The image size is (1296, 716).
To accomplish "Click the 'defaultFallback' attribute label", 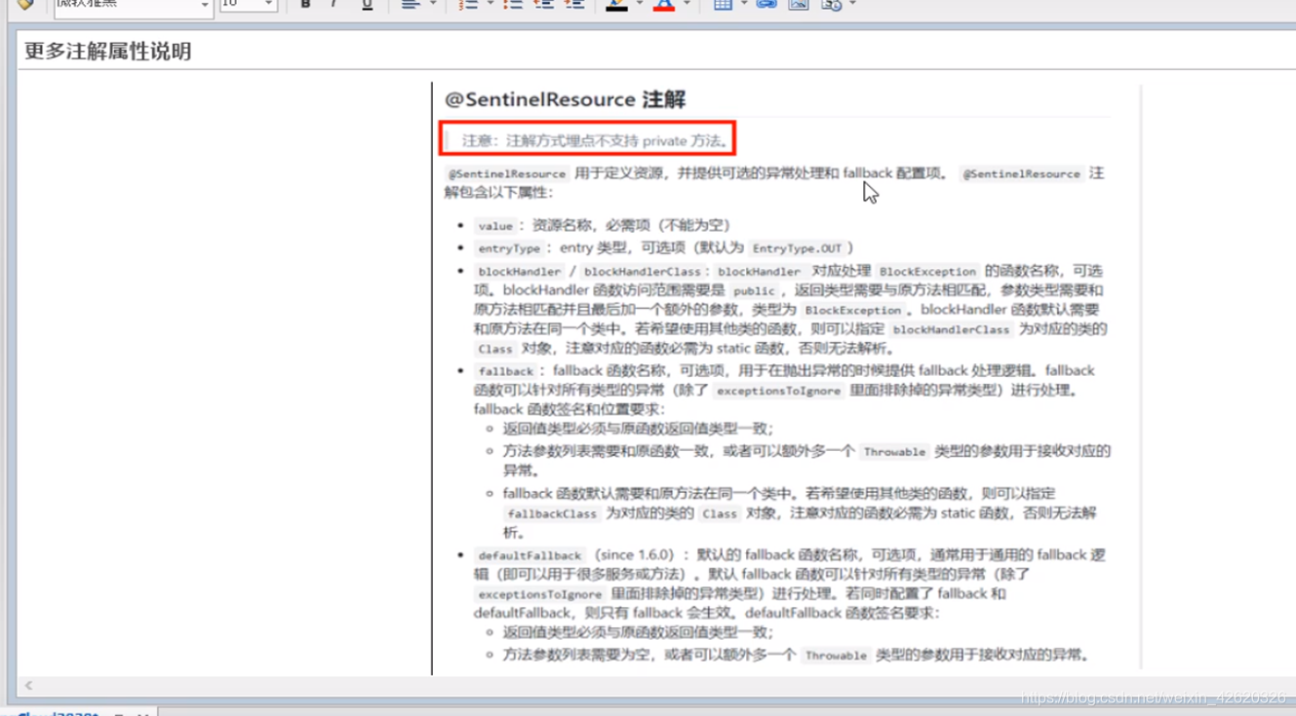I will [x=530, y=555].
